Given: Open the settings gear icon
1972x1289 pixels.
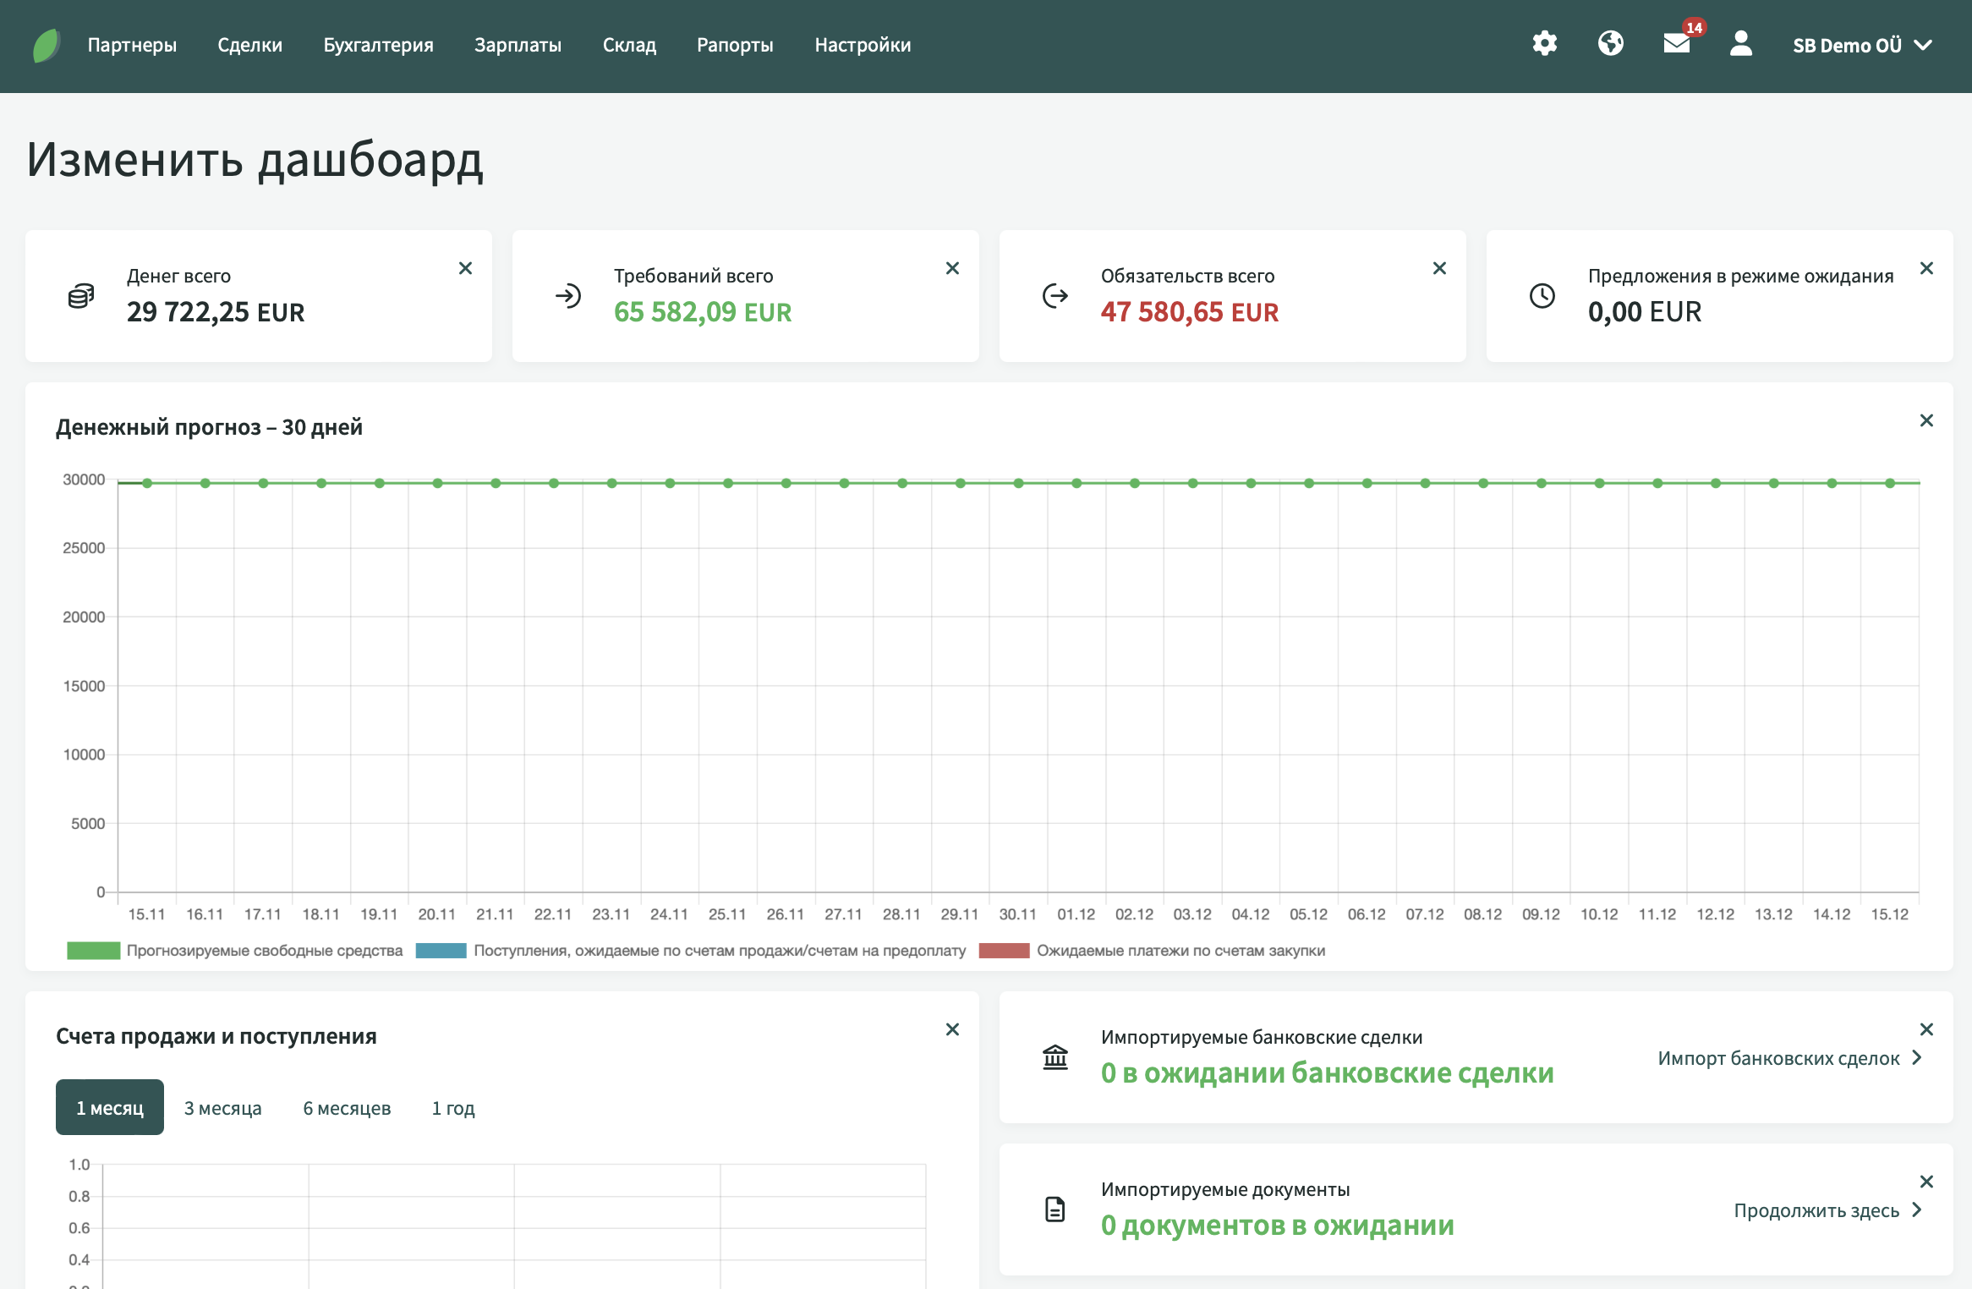Looking at the screenshot, I should pyautogui.click(x=1544, y=44).
